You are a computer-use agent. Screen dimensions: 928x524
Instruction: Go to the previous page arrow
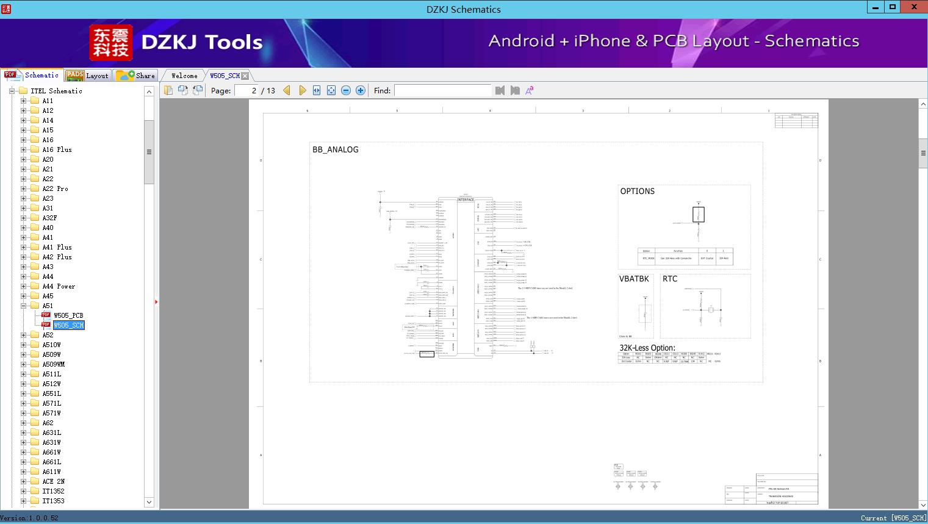287,90
